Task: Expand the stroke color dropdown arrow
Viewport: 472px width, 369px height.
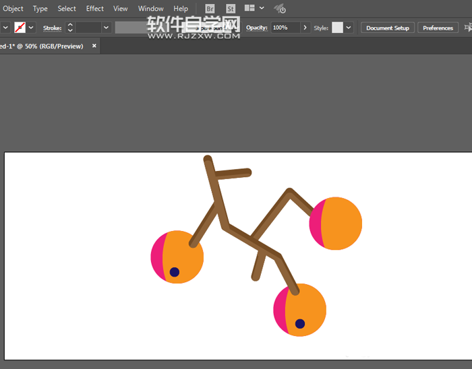Action: coord(32,28)
